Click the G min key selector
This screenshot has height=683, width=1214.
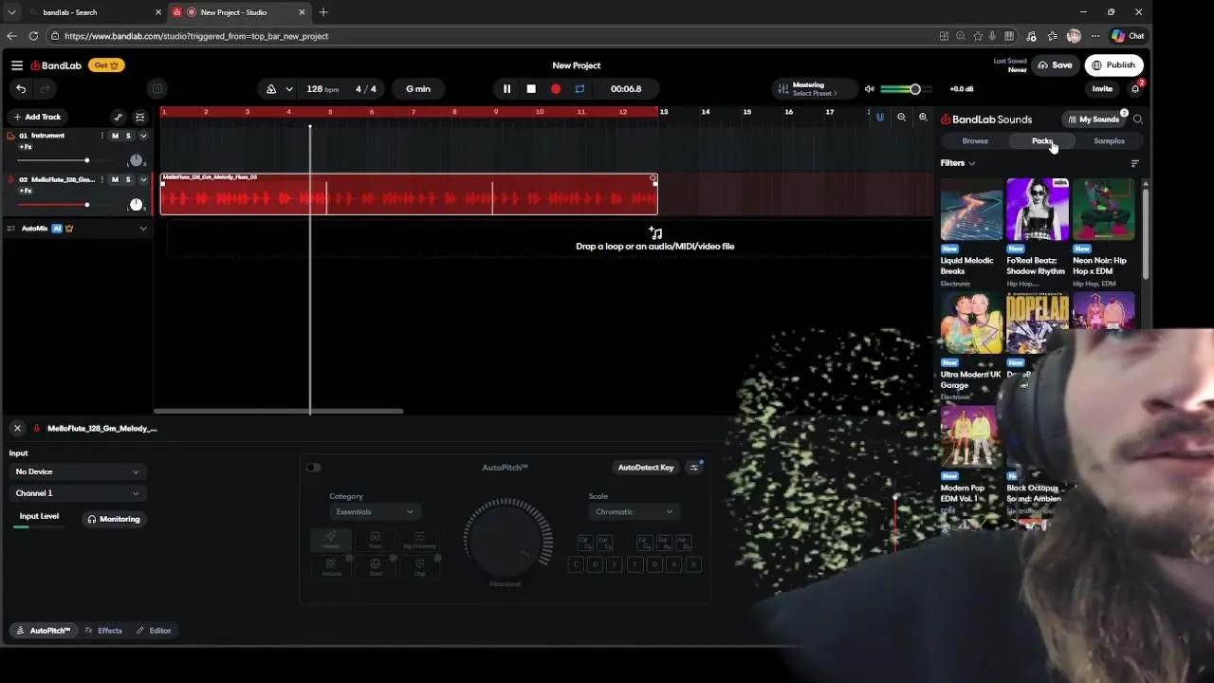tap(418, 89)
